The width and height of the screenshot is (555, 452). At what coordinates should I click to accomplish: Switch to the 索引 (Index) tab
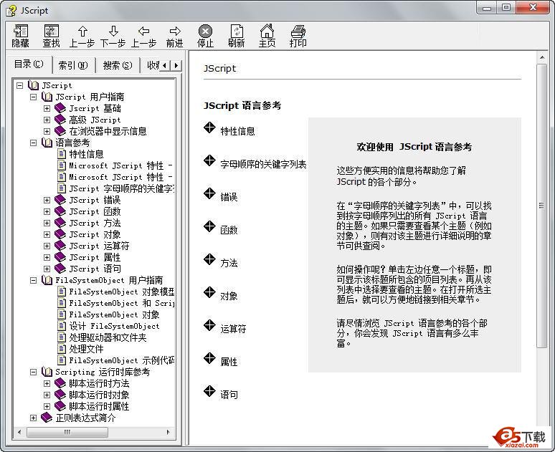(73, 65)
